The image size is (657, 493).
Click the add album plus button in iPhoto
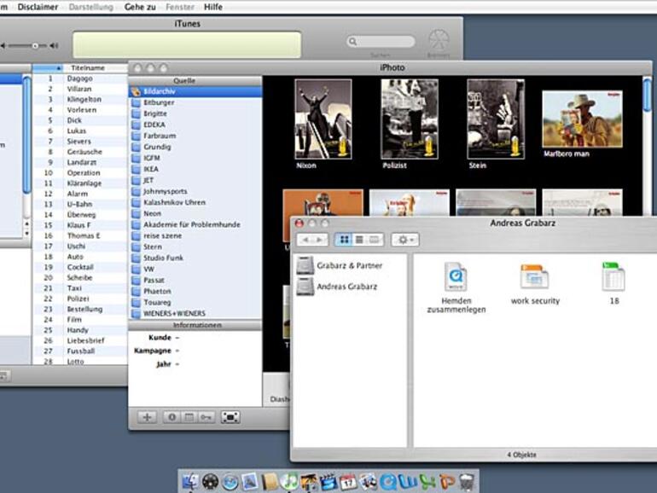pyautogui.click(x=147, y=417)
